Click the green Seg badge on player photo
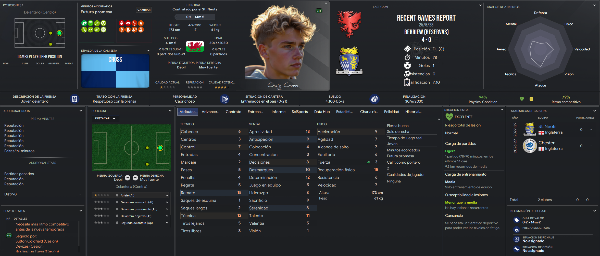 point(319,11)
